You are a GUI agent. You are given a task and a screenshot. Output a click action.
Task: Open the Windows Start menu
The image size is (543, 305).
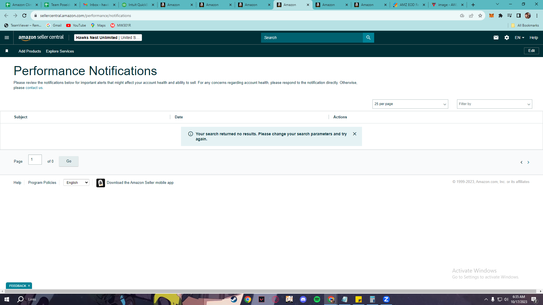[7, 299]
